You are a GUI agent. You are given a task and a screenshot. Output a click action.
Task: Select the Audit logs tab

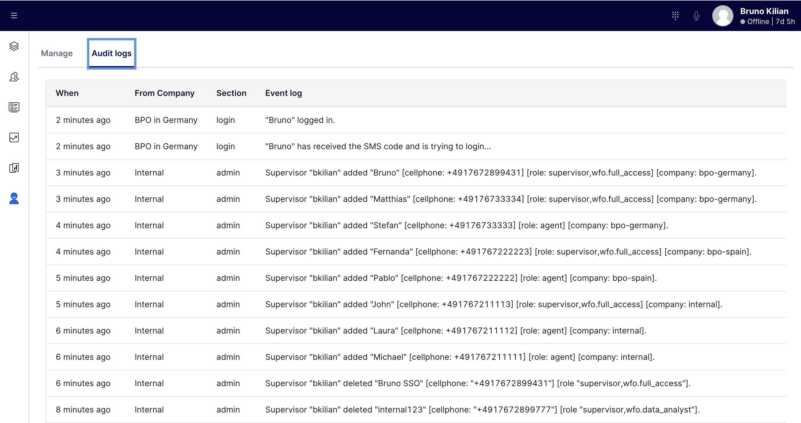111,54
